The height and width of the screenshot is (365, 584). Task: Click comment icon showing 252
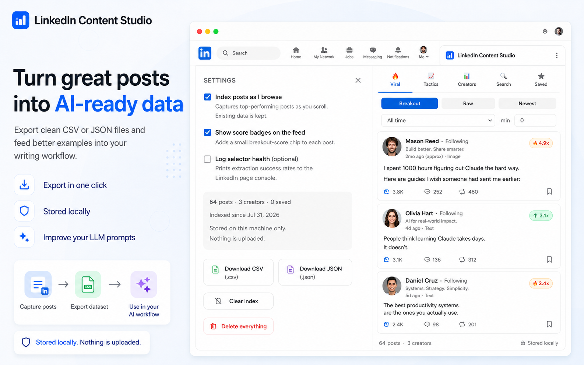427,192
